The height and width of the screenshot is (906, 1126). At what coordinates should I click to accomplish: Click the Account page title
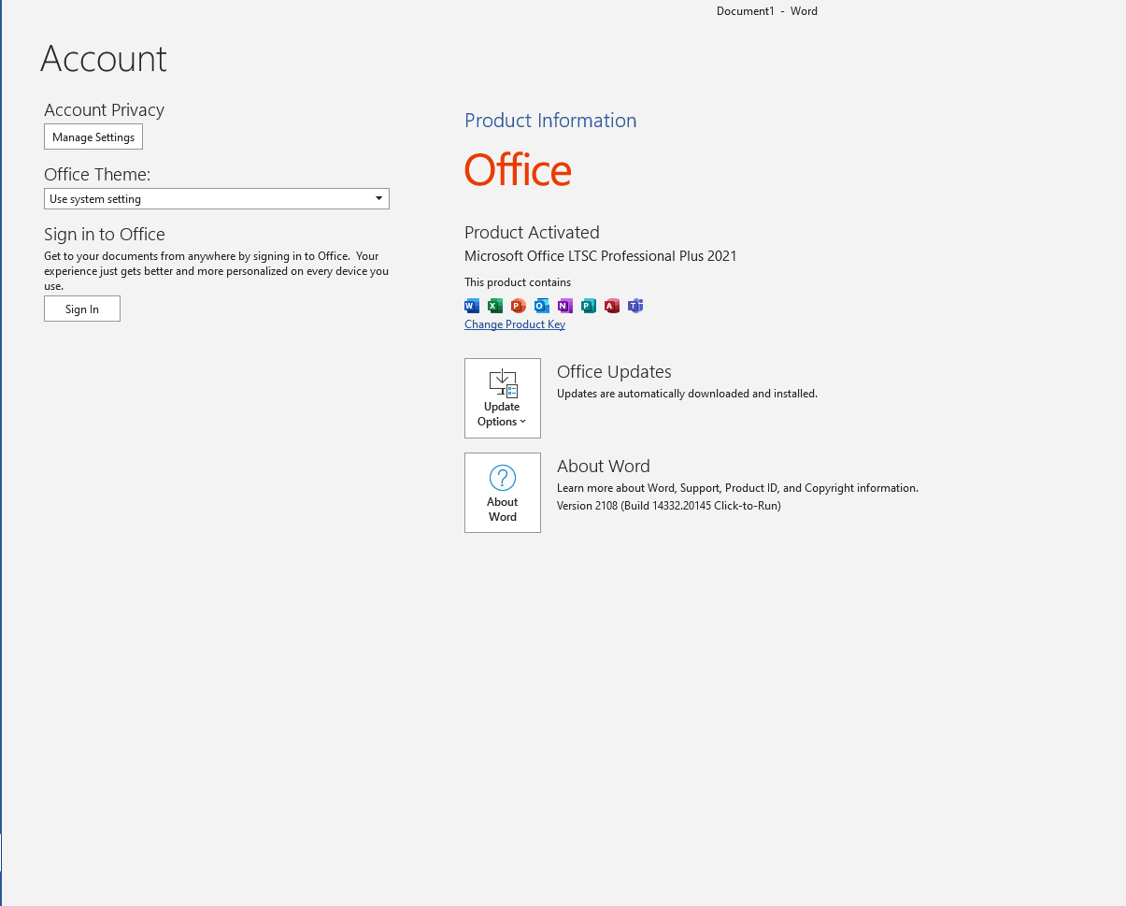[104, 59]
